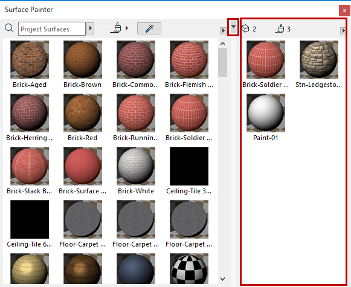Choose the black-white checkered sphere thumbnail
This screenshot has width=351, height=287.
pos(189,269)
